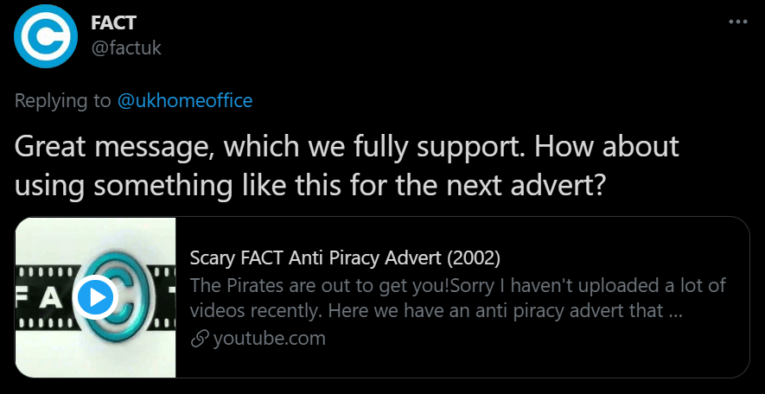765x394 pixels.
Task: Click the link chain icon beside youtube.com
Action: 199,339
